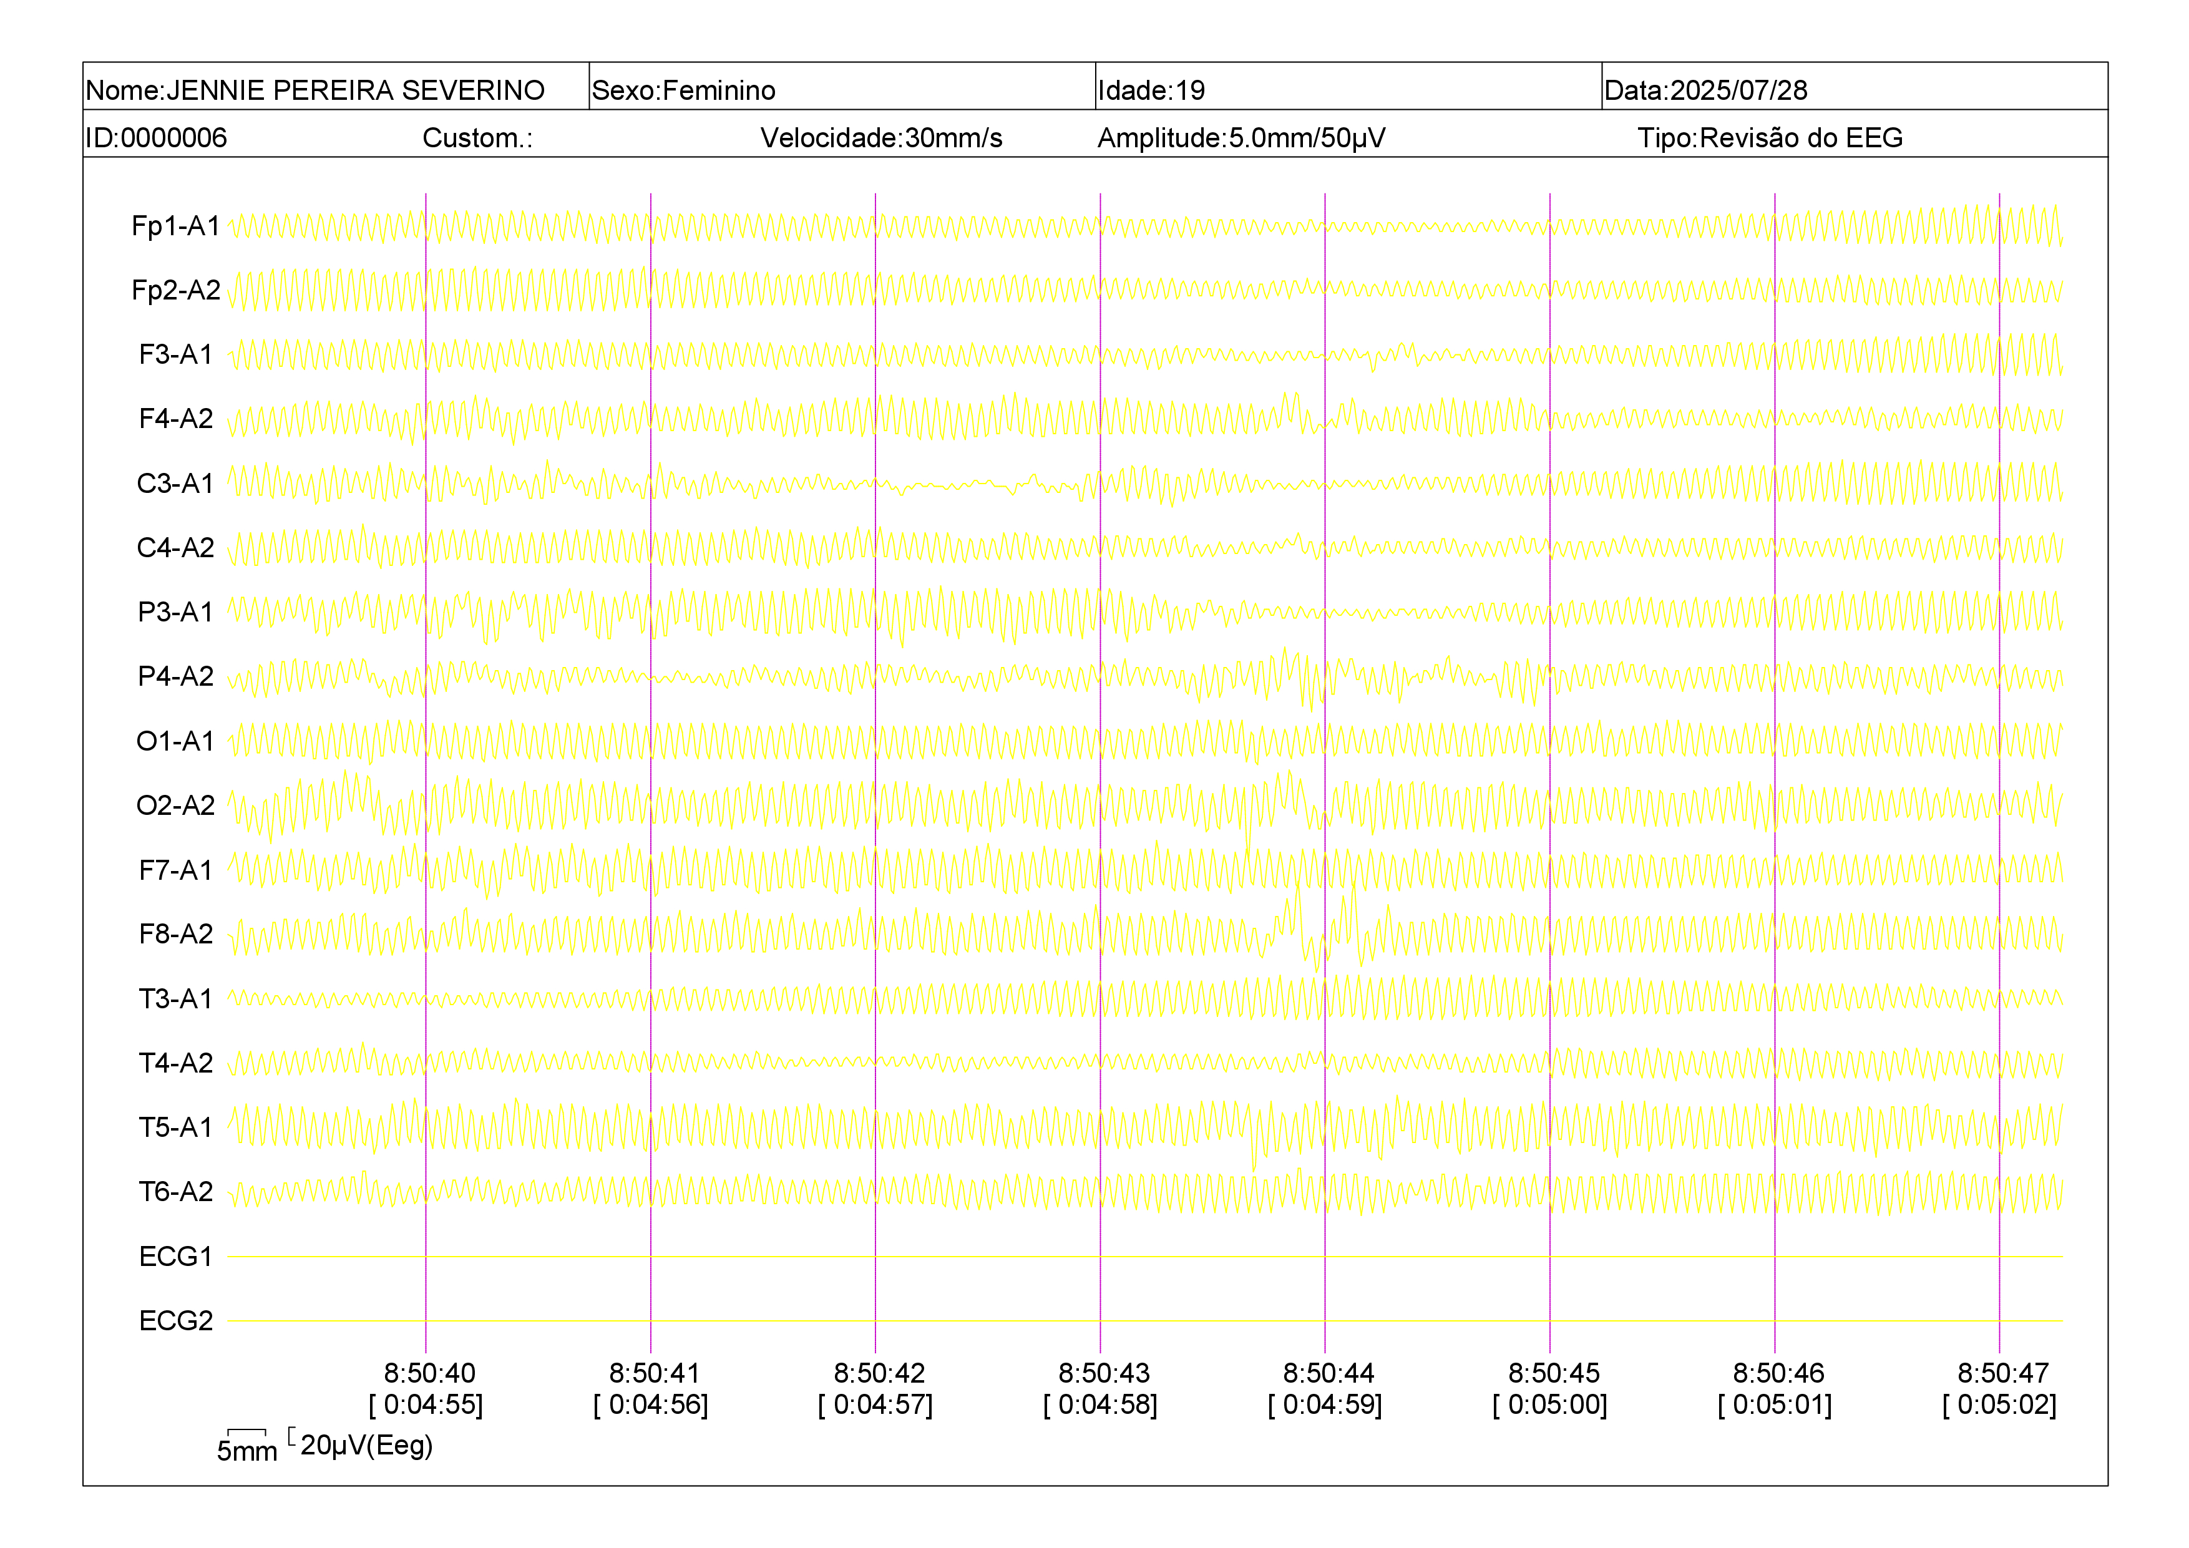Select the 8:50:45 time marker label
Screen dimensions: 2189x1548
[1553, 1373]
